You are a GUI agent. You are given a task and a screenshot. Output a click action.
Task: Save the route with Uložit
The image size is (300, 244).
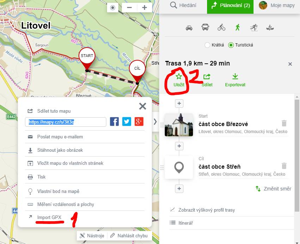click(179, 80)
